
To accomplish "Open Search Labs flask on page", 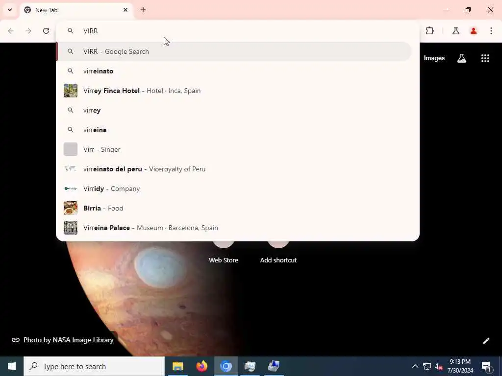I will click(x=462, y=58).
